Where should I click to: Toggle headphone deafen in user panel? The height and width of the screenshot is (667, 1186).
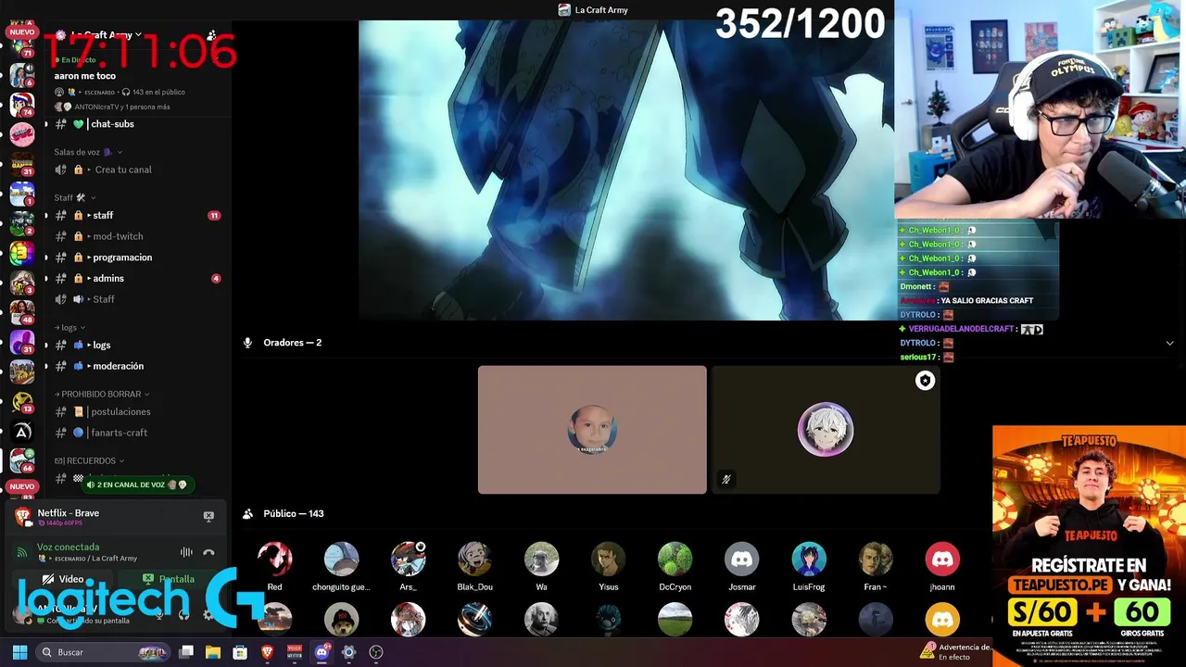point(183,613)
